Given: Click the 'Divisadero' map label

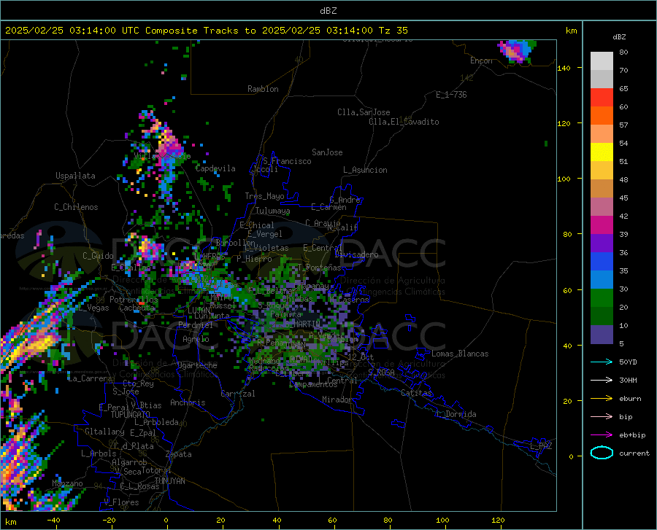Looking at the screenshot, I should 356,254.
